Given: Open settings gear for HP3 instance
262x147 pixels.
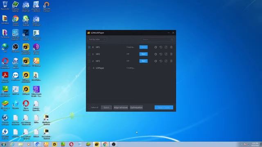Looking at the screenshot, I should pos(156,61).
